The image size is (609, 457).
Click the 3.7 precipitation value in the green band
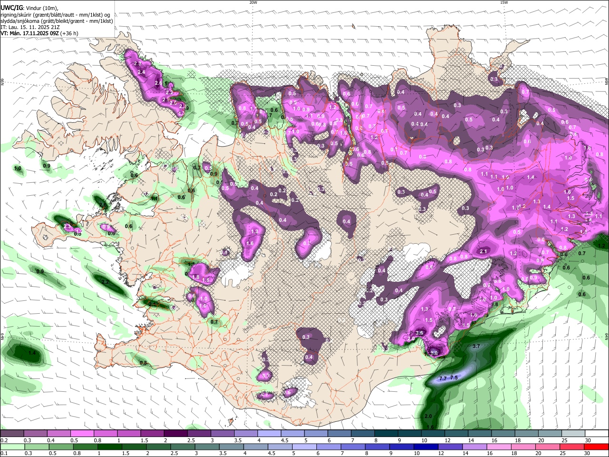(x=476, y=346)
